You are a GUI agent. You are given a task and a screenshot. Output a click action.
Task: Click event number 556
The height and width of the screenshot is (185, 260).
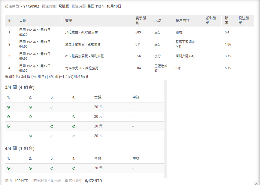point(138,56)
